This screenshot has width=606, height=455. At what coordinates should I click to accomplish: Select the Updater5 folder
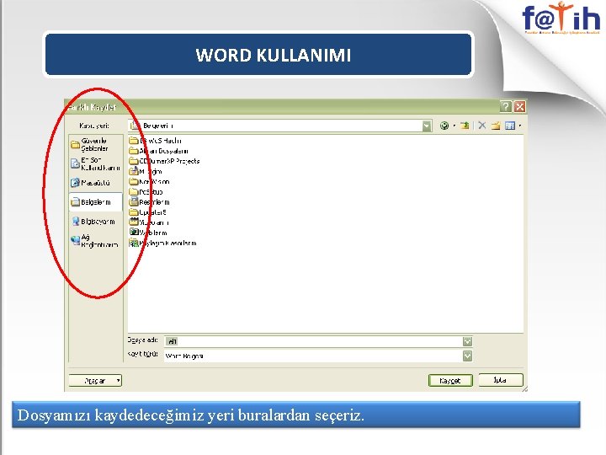pyautogui.click(x=147, y=212)
